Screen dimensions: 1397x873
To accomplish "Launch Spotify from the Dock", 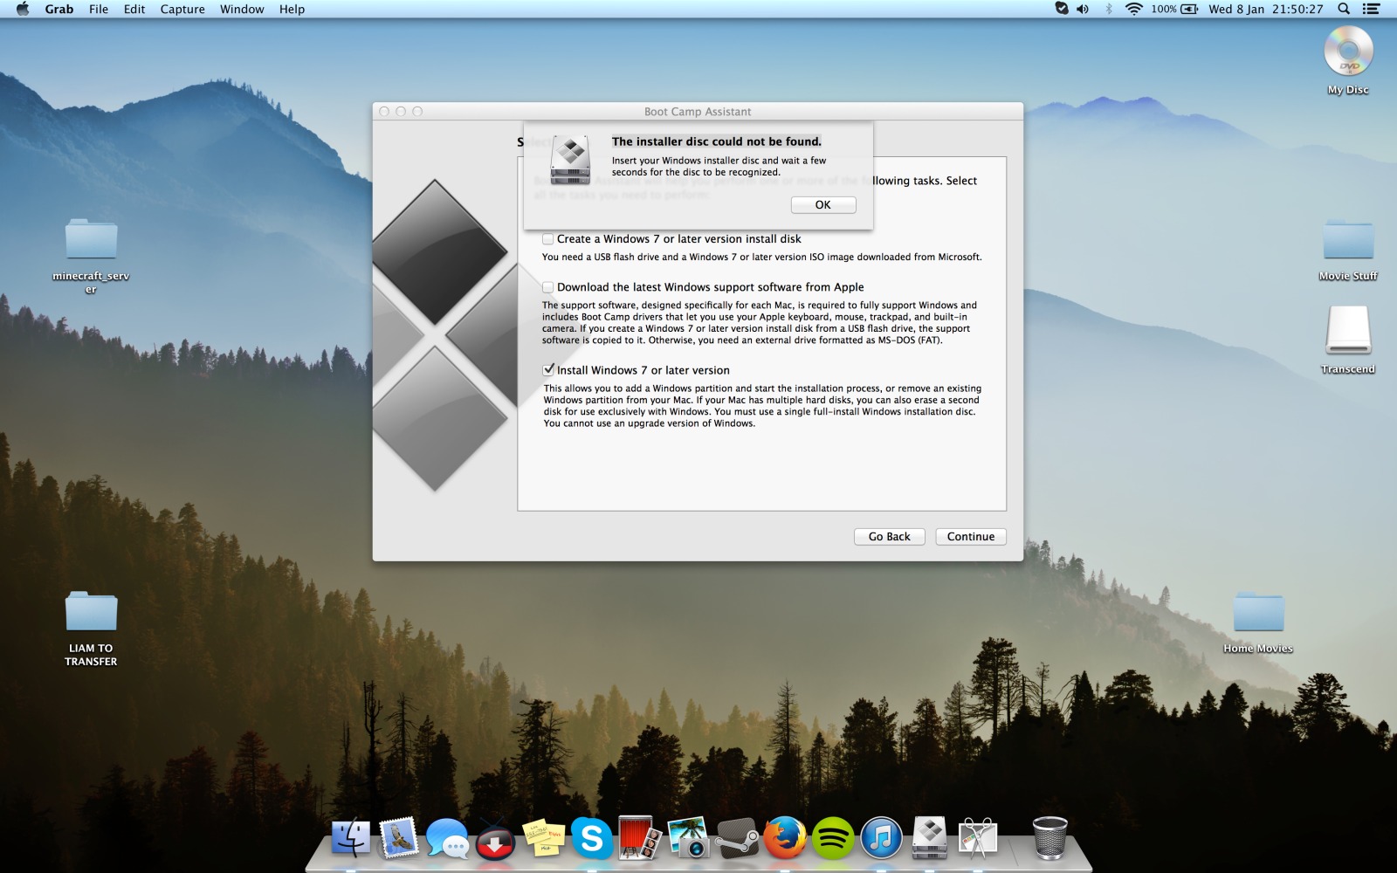I will point(833,838).
